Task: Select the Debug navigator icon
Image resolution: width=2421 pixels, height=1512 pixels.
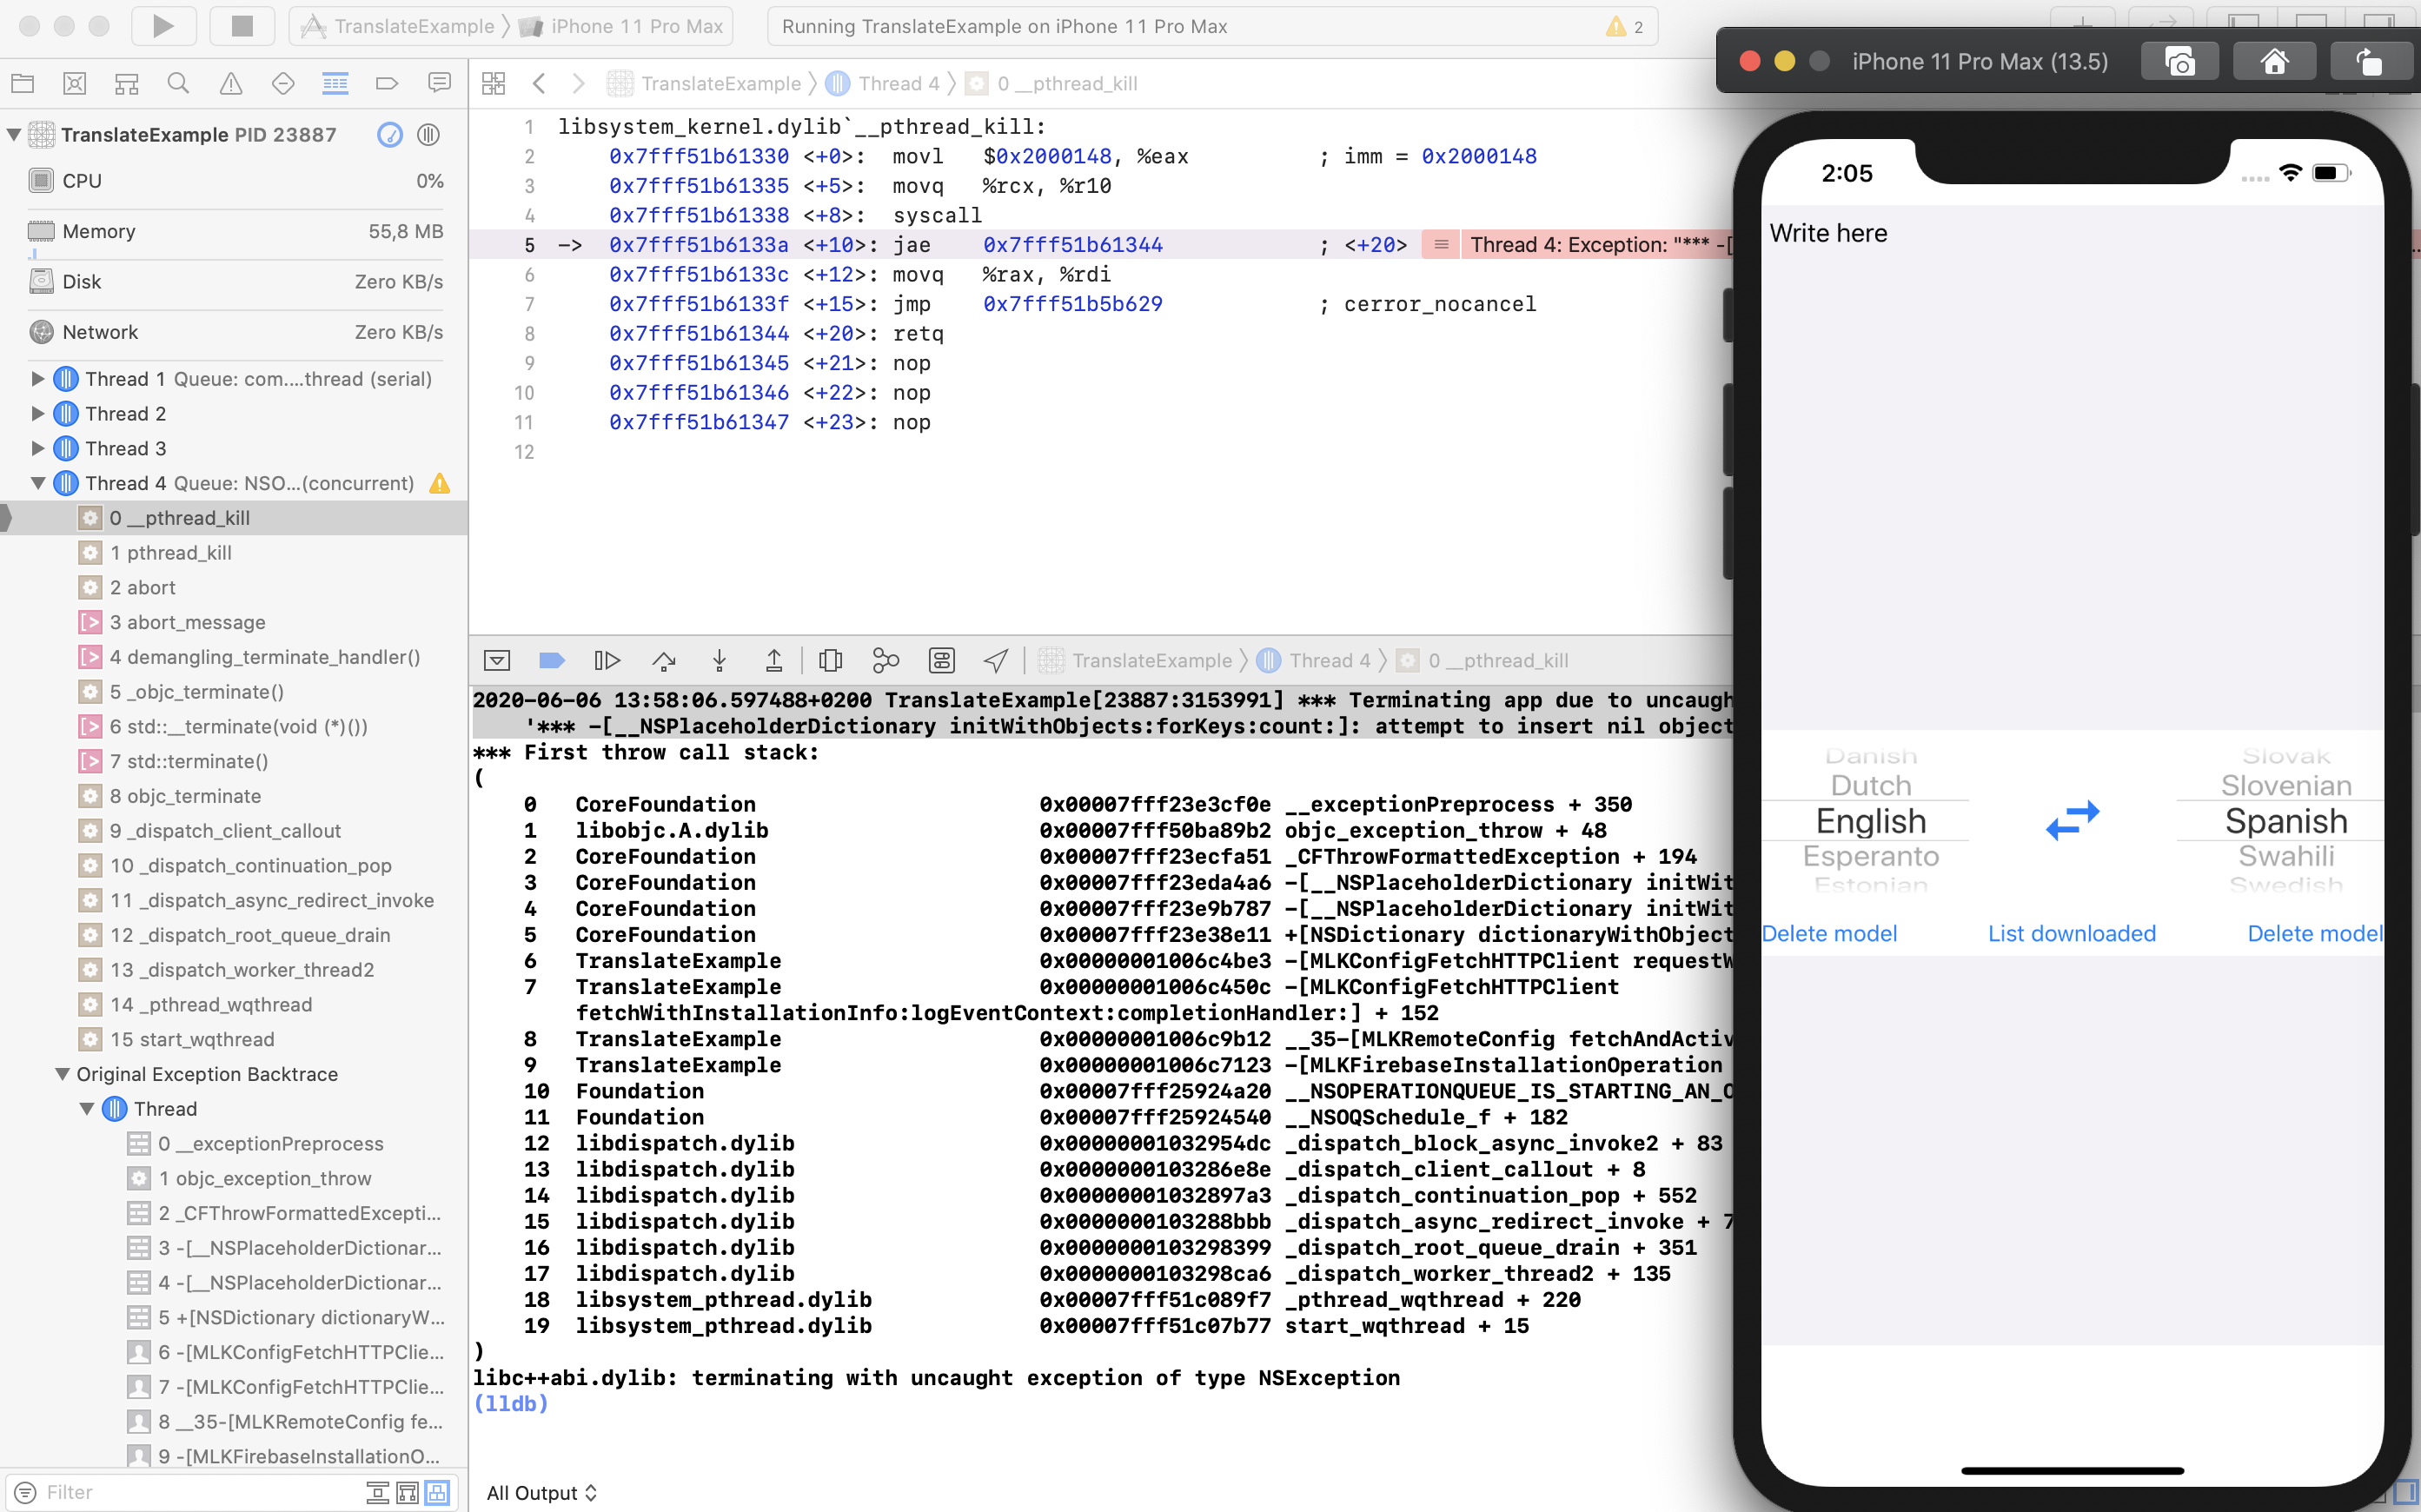Action: pyautogui.click(x=335, y=83)
